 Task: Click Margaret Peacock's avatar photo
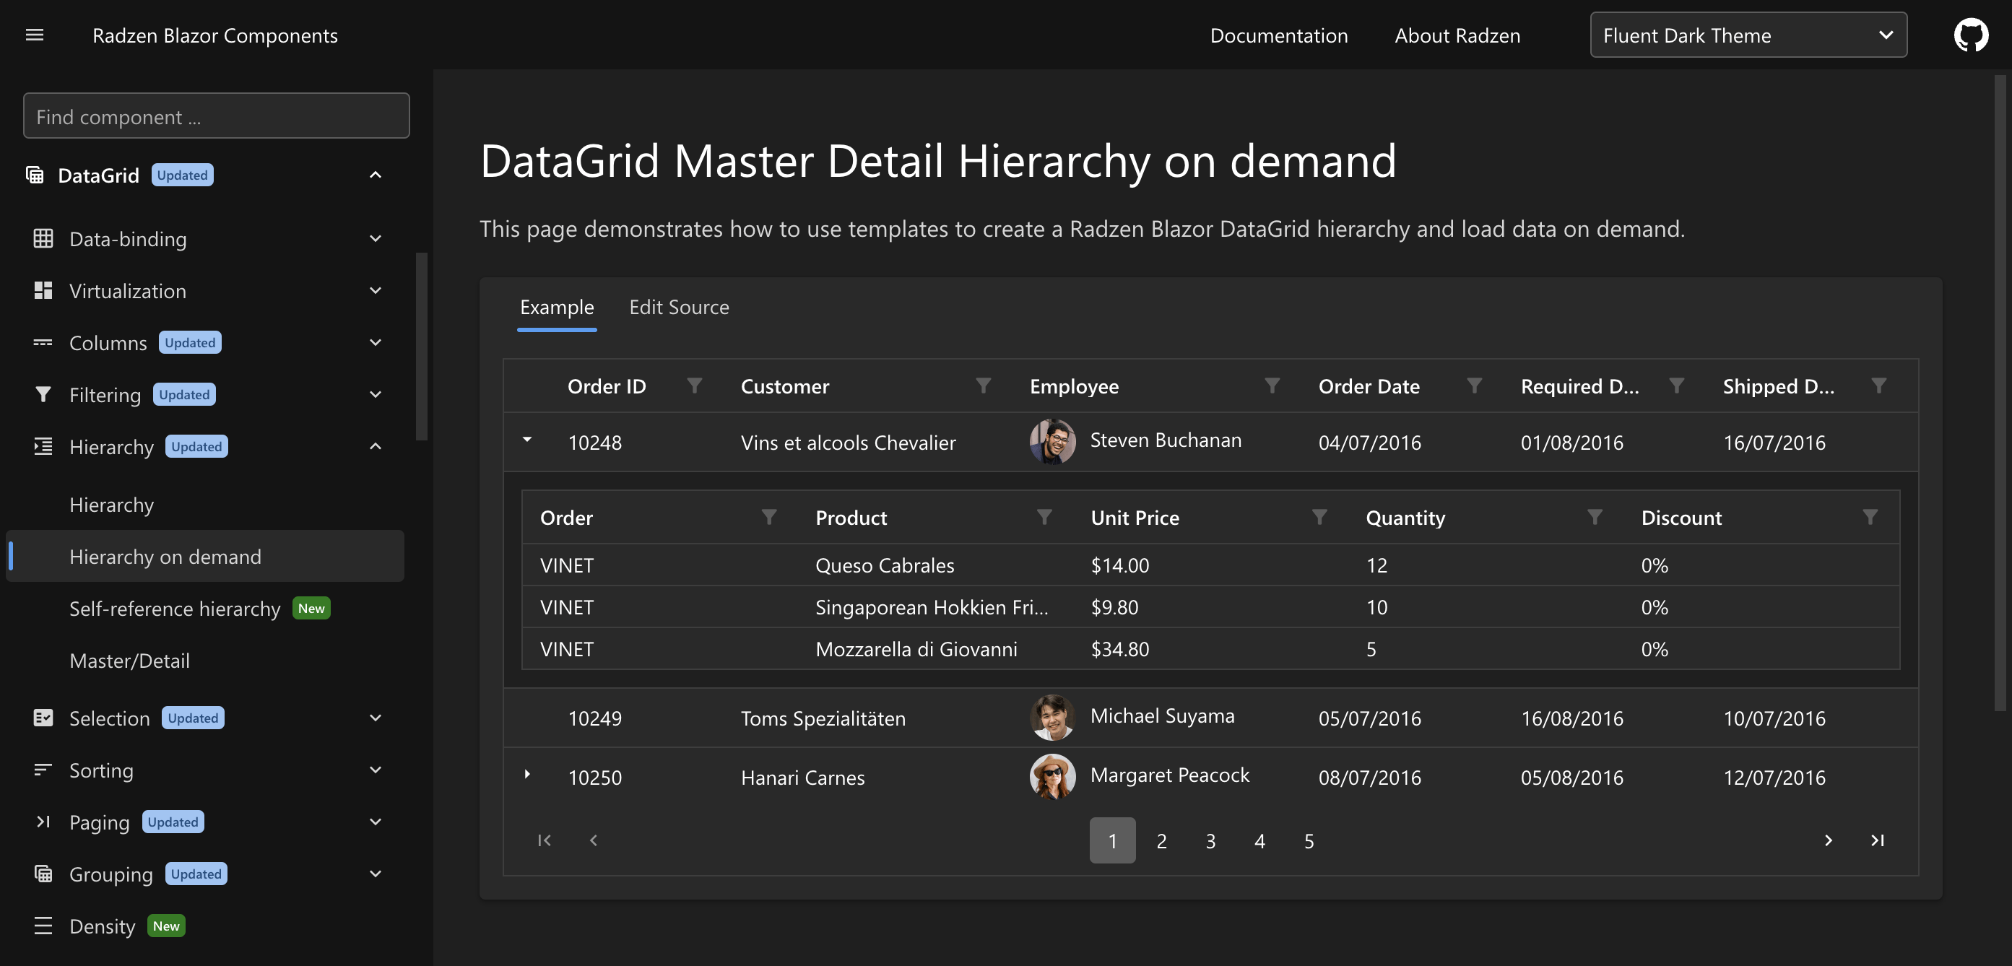point(1052,776)
